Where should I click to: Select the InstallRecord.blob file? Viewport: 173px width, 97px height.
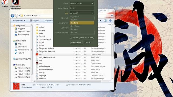pos(46,70)
